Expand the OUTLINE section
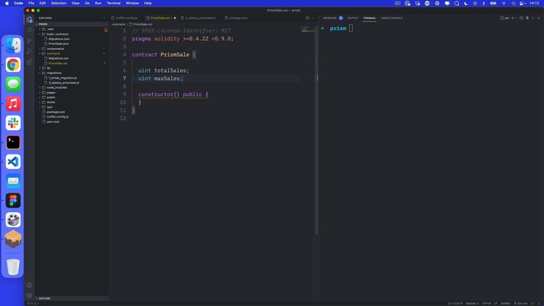The width and height of the screenshot is (544, 306). (45, 298)
